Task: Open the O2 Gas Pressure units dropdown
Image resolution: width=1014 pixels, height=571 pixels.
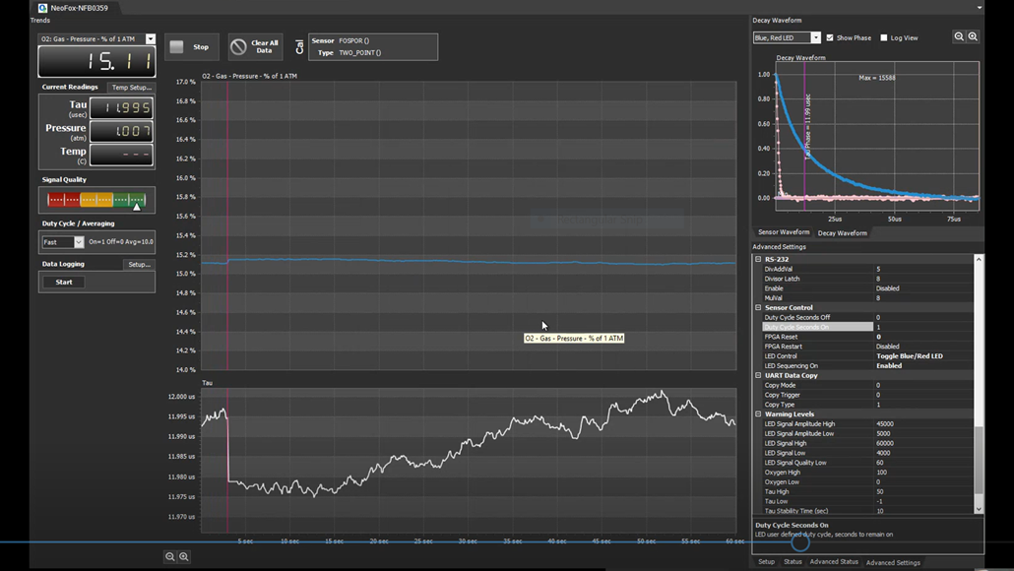Action: tap(150, 39)
